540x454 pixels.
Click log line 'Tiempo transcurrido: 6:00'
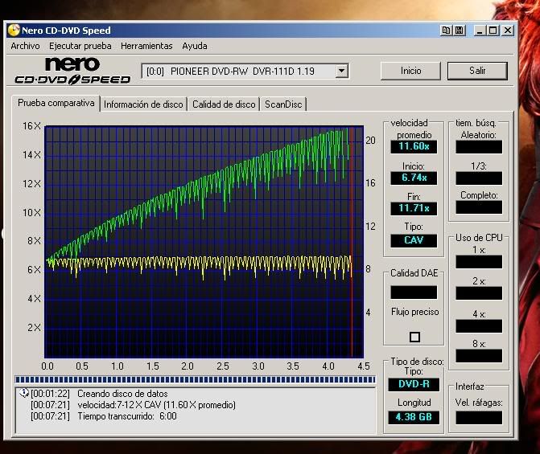point(127,416)
